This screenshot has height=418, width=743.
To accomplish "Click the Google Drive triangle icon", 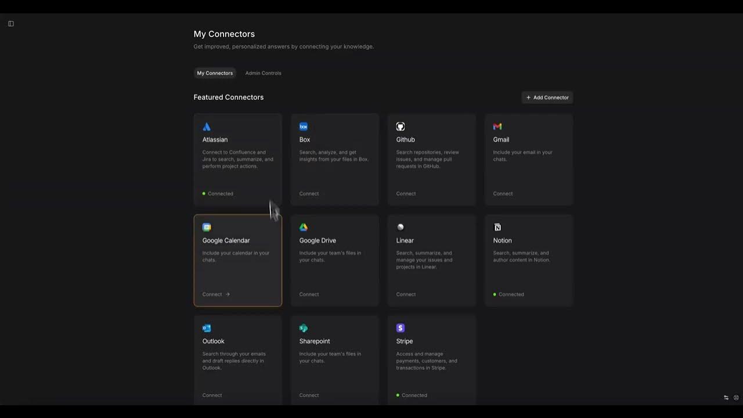I will coord(304,228).
